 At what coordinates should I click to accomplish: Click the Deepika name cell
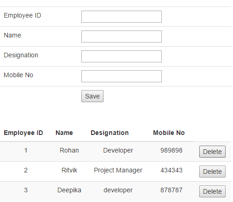69,190
